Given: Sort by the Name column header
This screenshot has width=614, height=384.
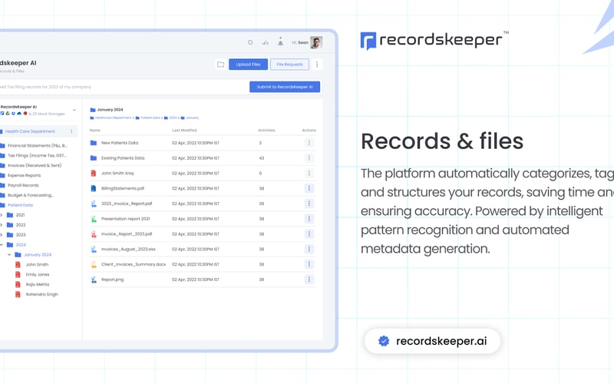Looking at the screenshot, I should tap(95, 130).
